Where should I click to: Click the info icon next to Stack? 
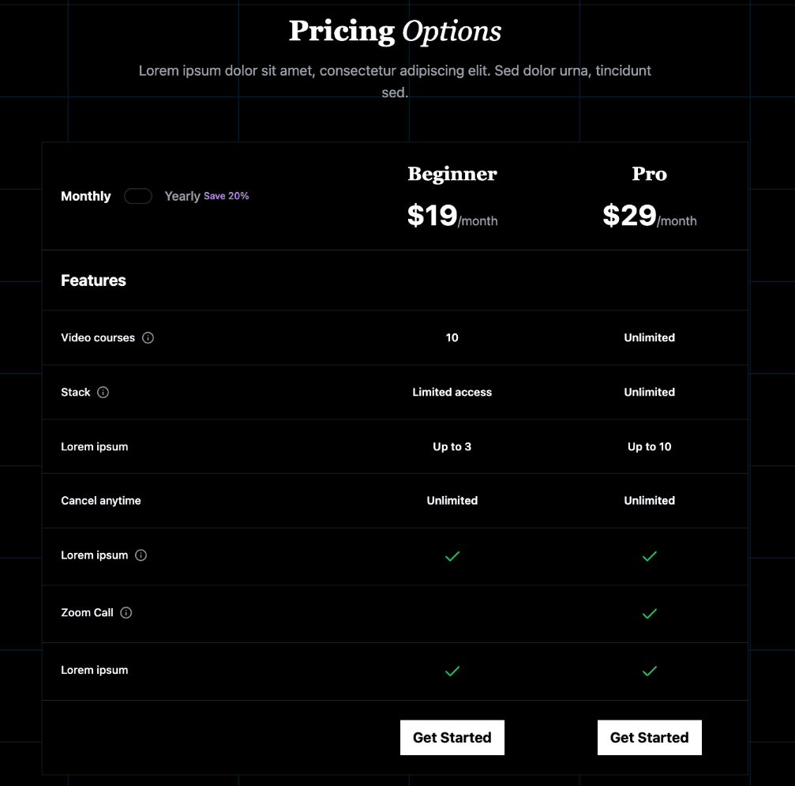tap(104, 392)
